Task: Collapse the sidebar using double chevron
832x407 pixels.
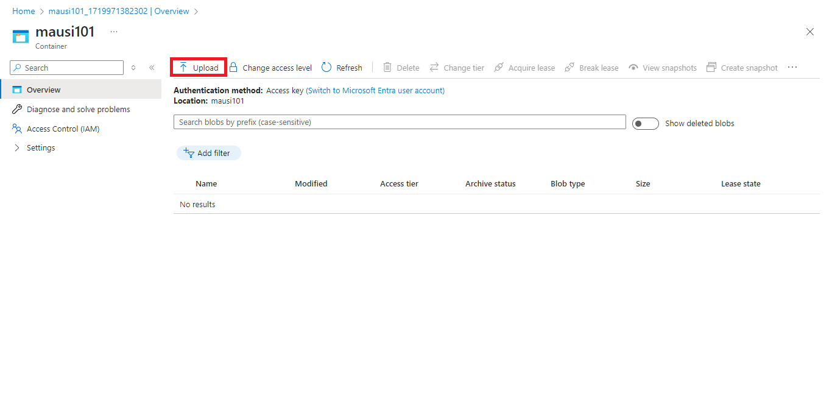Action: click(x=152, y=68)
